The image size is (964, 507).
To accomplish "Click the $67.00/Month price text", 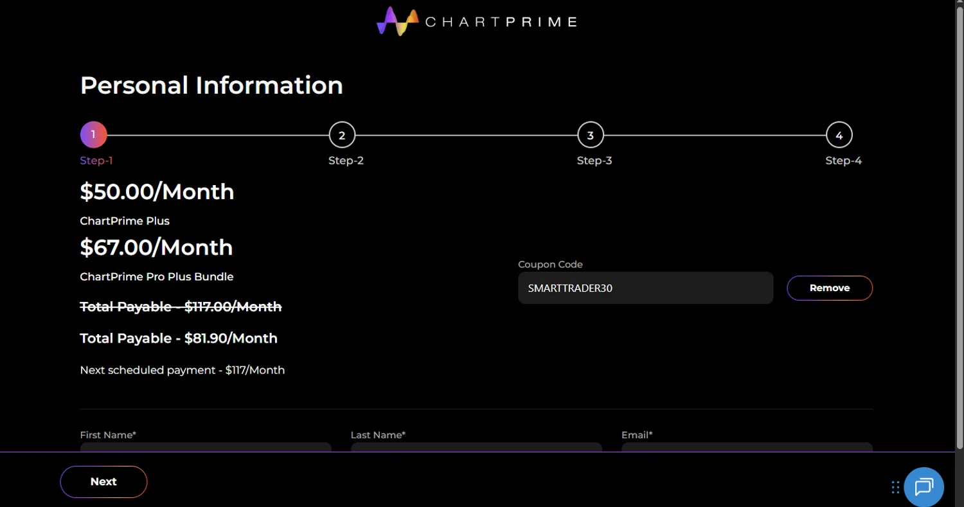I will click(156, 247).
